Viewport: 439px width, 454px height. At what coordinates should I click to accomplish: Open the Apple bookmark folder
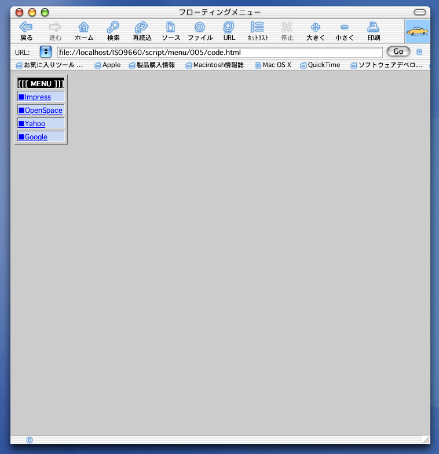pos(108,65)
